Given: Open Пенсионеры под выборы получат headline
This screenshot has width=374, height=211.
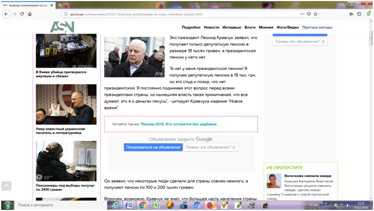Looking at the screenshot, I should (65, 187).
